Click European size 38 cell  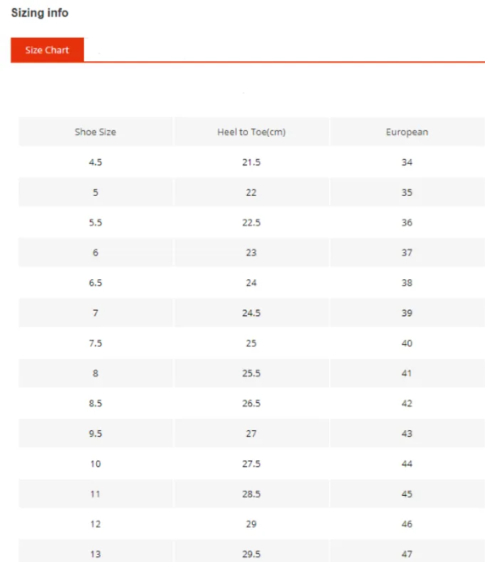tap(407, 283)
